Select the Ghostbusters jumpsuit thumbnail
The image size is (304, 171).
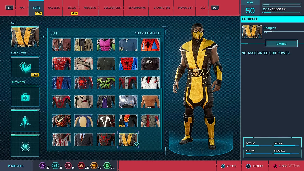coord(84,102)
